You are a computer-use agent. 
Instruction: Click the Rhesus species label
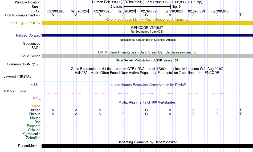(35, 114)
